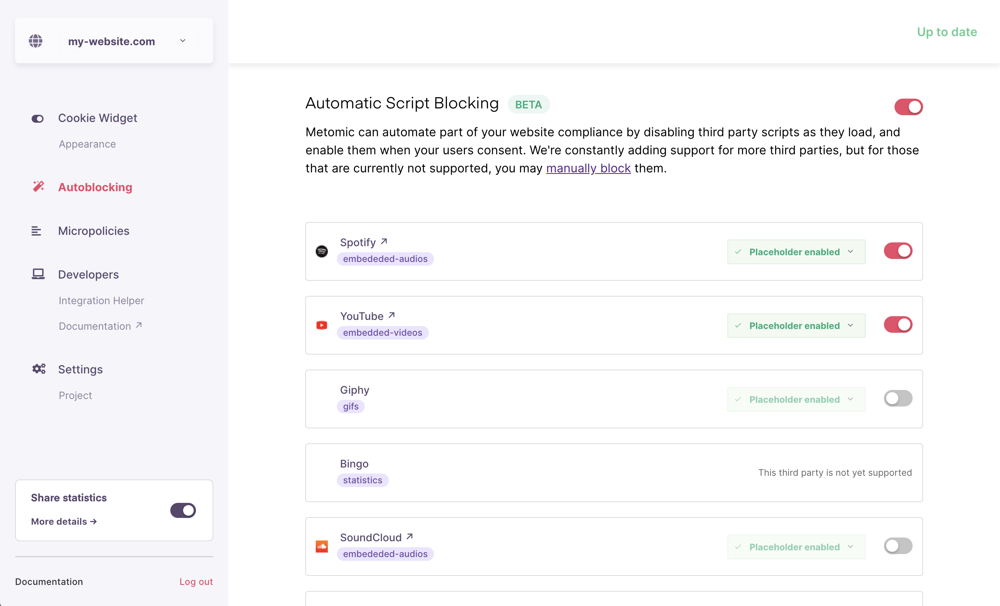The image size is (1000, 606).
Task: Go to Appearance submenu item
Action: pyautogui.click(x=87, y=144)
